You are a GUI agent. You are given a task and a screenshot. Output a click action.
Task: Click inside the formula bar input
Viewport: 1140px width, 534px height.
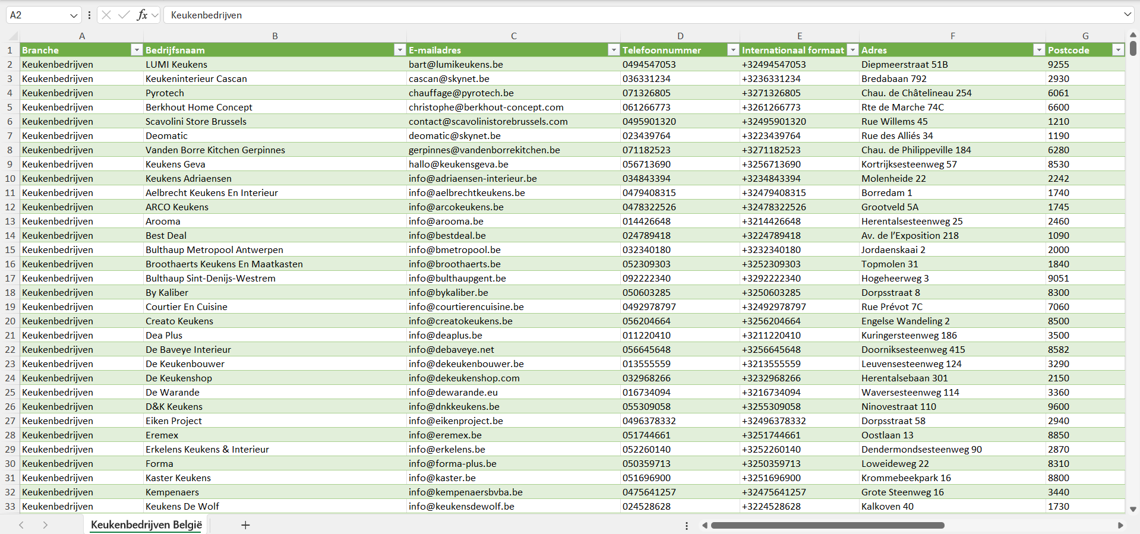coord(594,15)
